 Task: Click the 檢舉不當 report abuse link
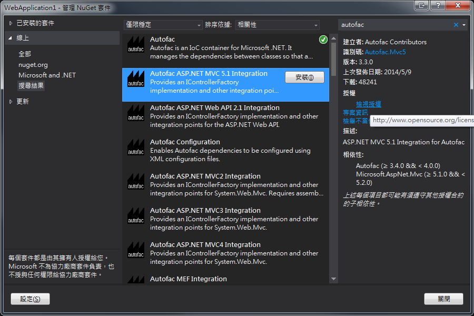click(x=355, y=121)
